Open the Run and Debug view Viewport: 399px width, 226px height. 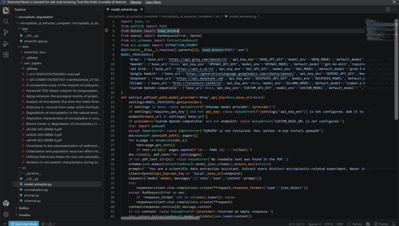(x=5, y=44)
